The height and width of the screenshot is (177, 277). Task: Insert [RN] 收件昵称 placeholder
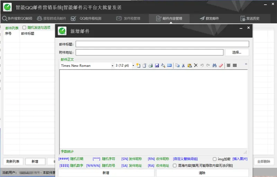point(158,159)
